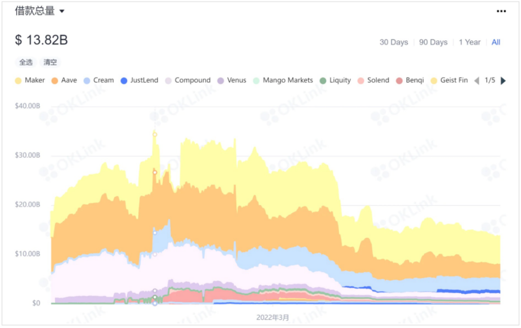Switch to 1 Year time range
Screen dimensions: 521x328
click(469, 42)
